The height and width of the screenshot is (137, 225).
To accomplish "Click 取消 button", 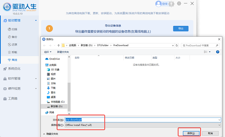I will coord(210,133).
